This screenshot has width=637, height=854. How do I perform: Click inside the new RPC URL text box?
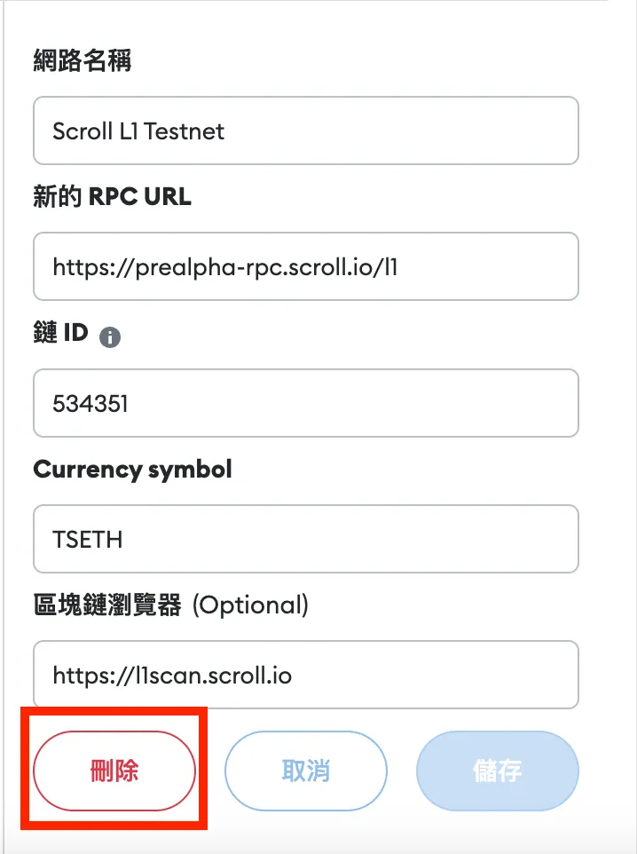pos(305,266)
